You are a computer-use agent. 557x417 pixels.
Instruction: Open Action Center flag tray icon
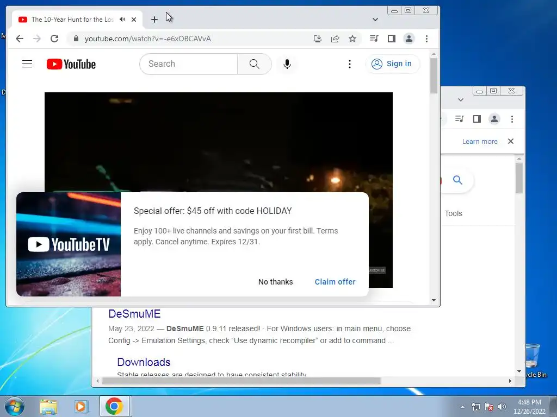[489, 407]
